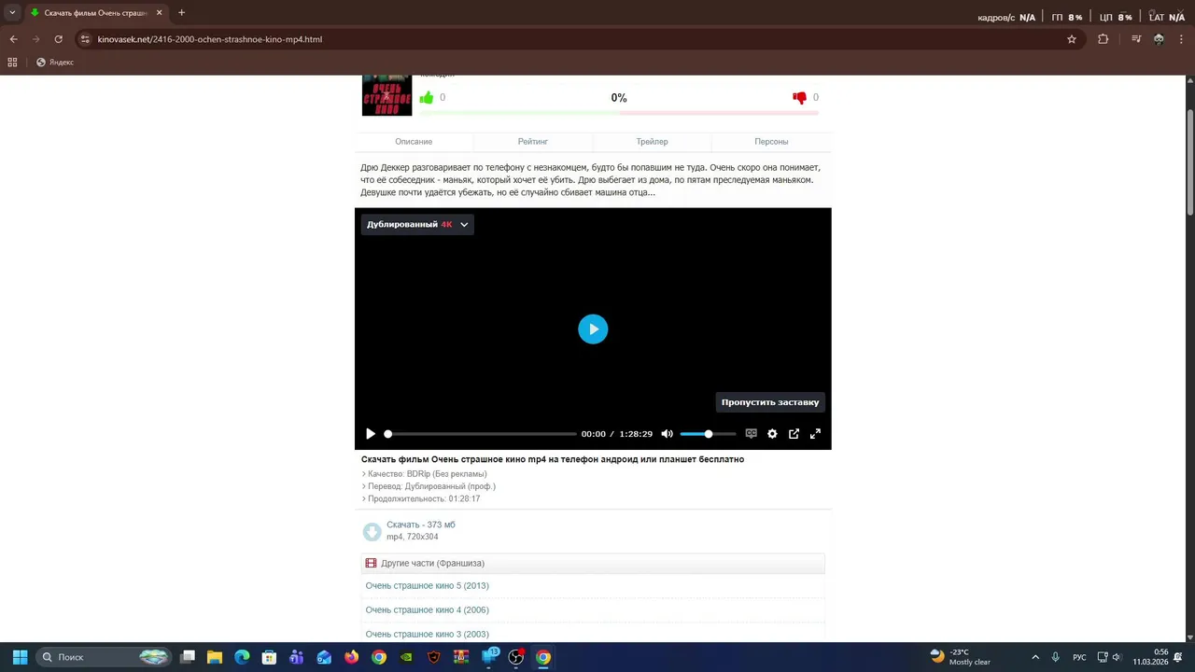Open media control icon in toolbar

(1136, 39)
